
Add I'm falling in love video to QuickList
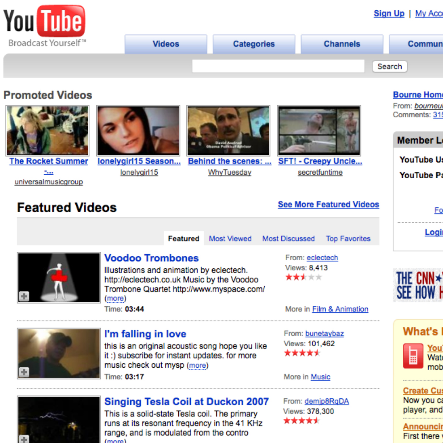click(24, 372)
